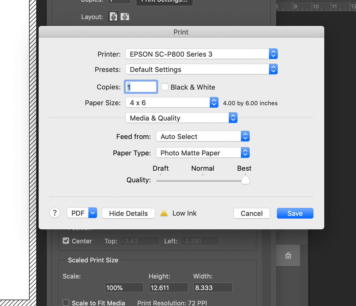Open the Media & Quality section dropdown
The width and height of the screenshot is (356, 306).
(182, 118)
